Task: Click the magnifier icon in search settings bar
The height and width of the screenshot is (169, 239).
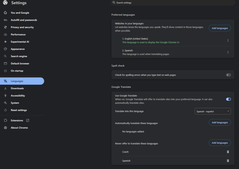Action: [114, 2]
